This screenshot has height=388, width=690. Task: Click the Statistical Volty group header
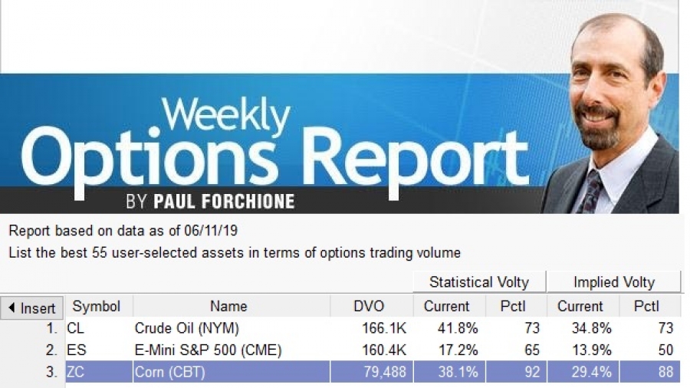click(x=478, y=282)
